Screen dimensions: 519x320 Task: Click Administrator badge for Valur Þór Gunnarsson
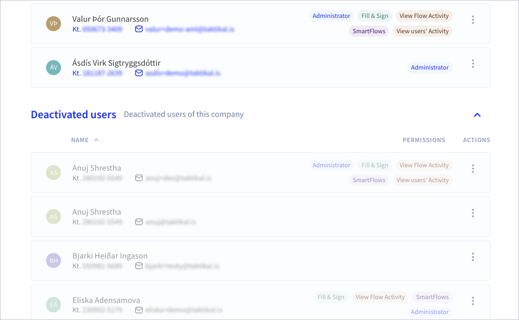[331, 16]
